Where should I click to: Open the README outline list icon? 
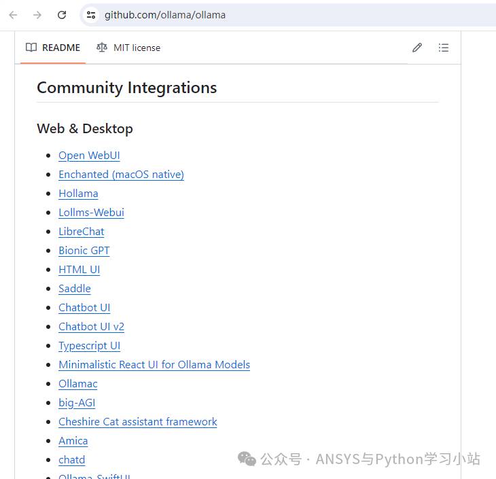tap(444, 48)
